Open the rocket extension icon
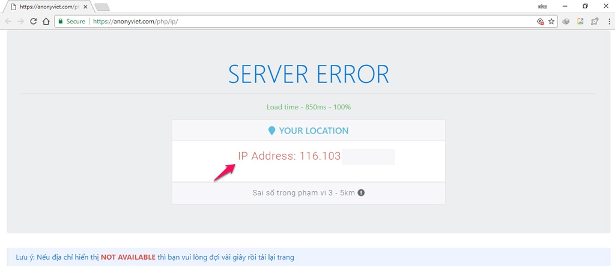615x268 pixels. point(595,22)
